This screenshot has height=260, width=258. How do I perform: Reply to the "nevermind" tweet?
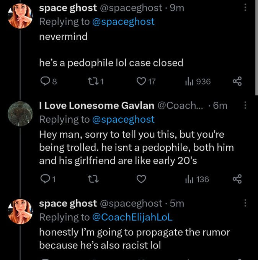45,81
